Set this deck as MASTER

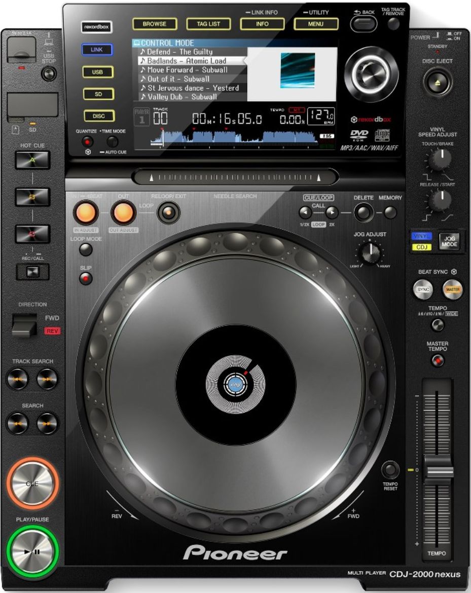pyautogui.click(x=452, y=289)
